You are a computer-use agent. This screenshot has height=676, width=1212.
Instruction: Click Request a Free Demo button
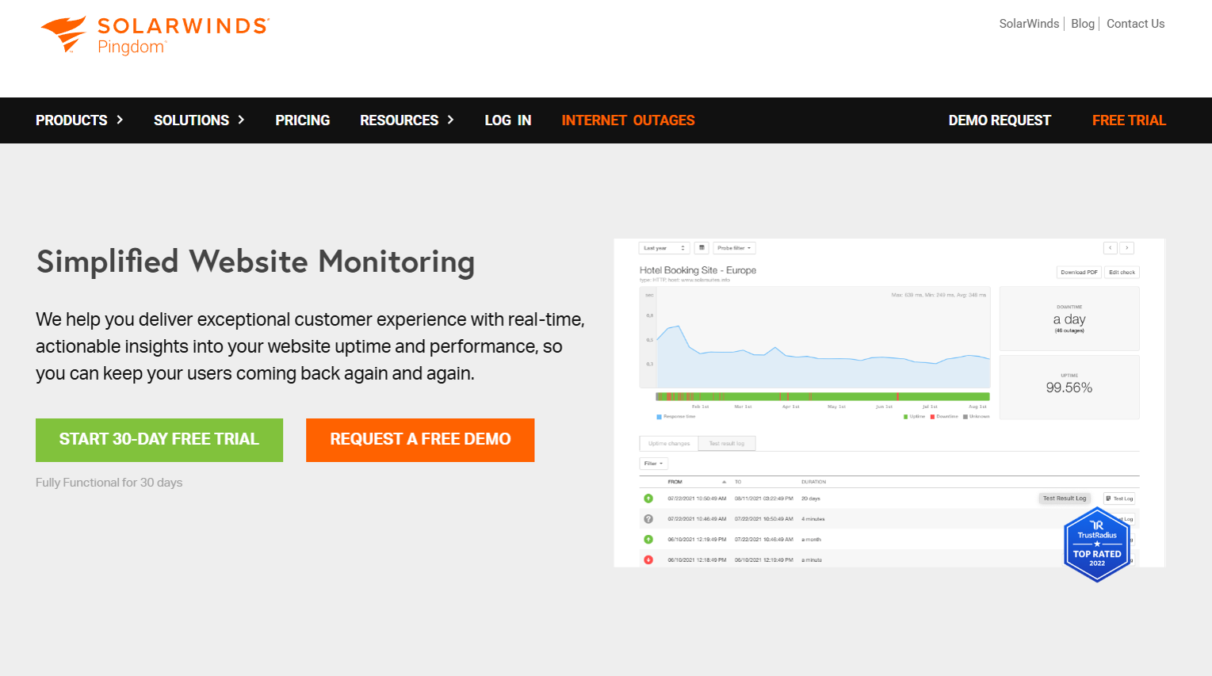coord(420,440)
